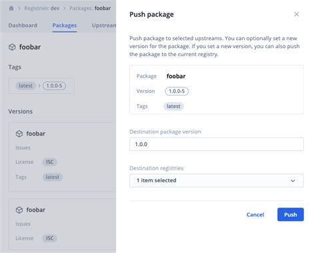Click the 1.0.0-5 pill under Tags section
This screenshot has height=253, width=316.
(x=54, y=86)
